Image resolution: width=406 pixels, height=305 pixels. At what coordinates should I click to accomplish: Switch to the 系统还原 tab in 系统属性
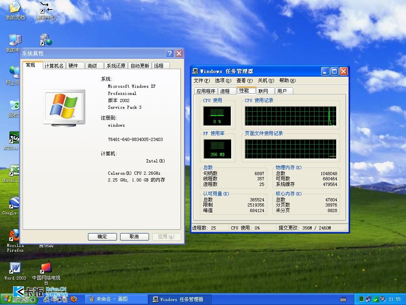(x=116, y=66)
